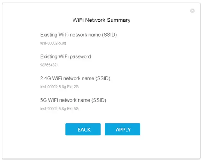Viewport: 203px width, 161px height.
Task: Click the WiFi Network Summary title
Action: (x=101, y=20)
